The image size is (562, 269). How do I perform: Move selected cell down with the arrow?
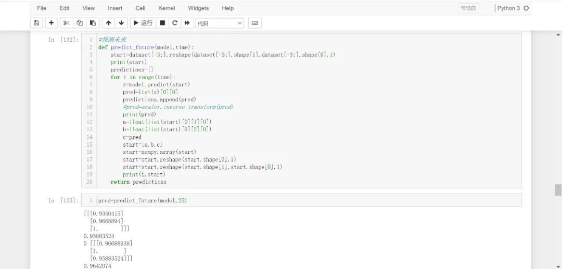(x=121, y=23)
